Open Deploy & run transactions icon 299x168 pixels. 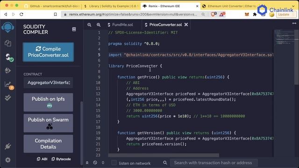pyautogui.click(x=8, y=70)
